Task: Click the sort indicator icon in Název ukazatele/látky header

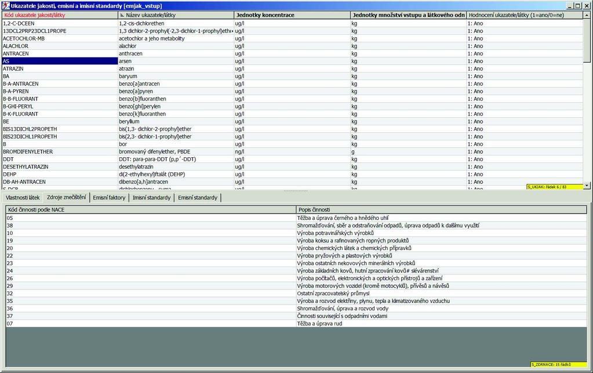Action: click(x=122, y=16)
